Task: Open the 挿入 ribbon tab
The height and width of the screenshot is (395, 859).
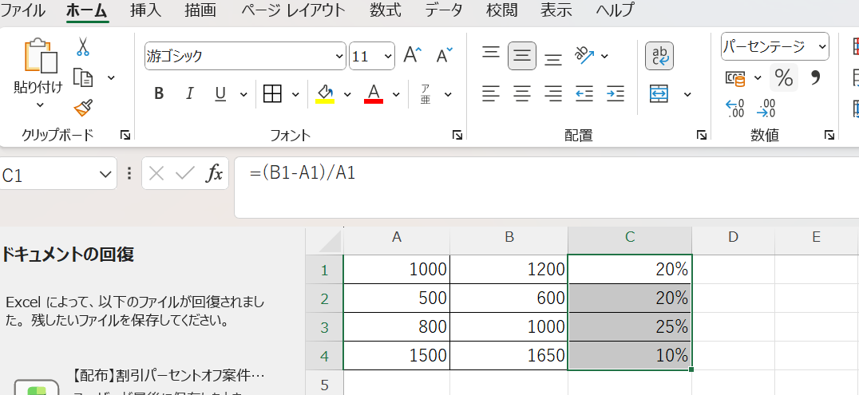Action: click(145, 10)
